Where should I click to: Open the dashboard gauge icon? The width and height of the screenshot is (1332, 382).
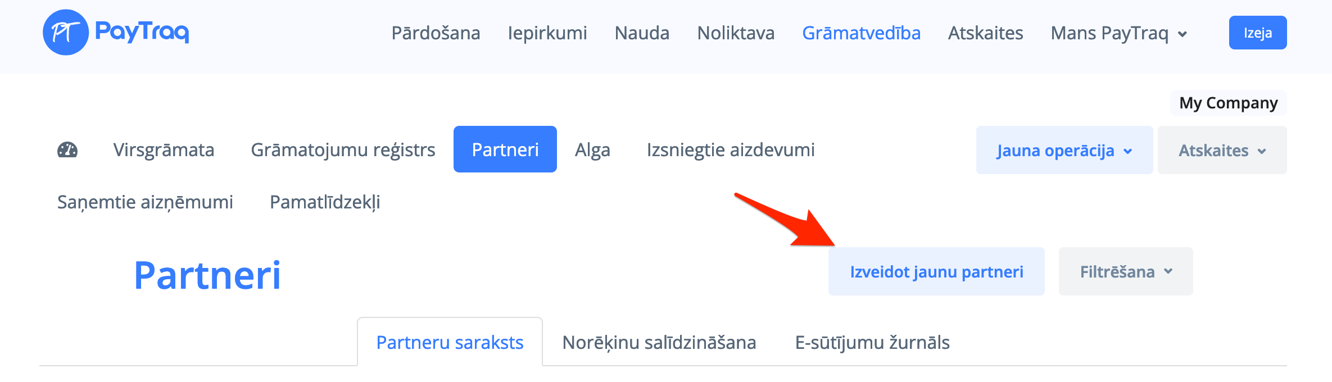[x=67, y=150]
